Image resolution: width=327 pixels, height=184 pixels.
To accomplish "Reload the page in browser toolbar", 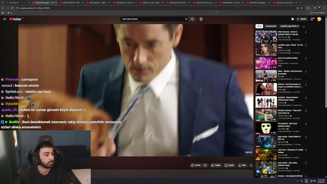I will click(12, 8).
